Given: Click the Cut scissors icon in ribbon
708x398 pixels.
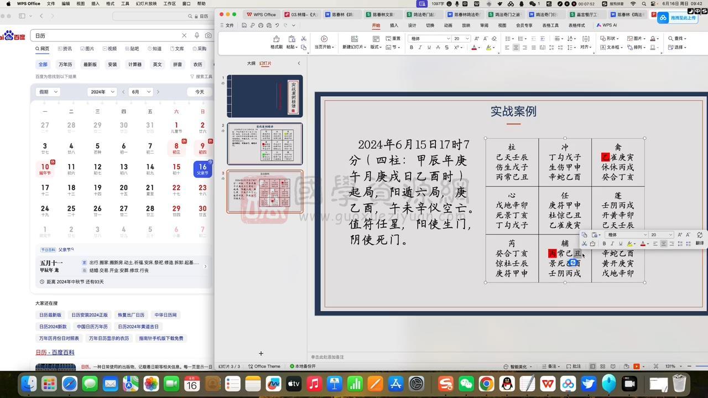Looking at the screenshot, I should (304, 39).
